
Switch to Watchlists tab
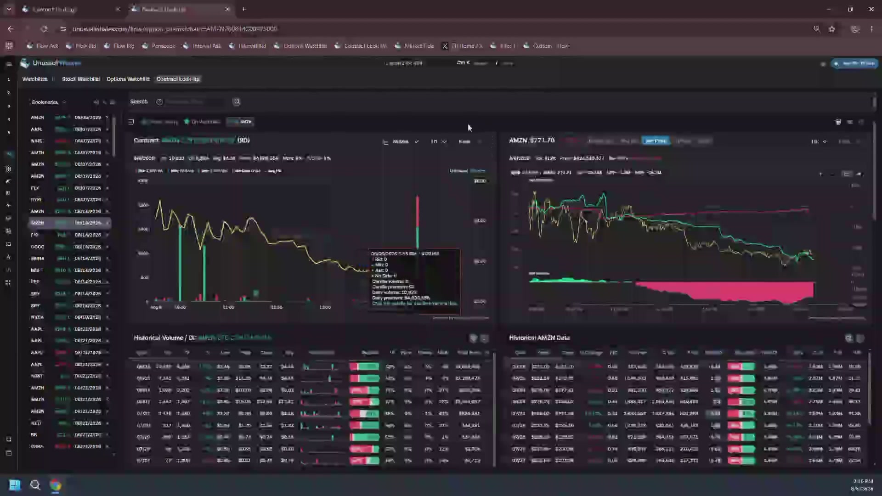tap(35, 79)
